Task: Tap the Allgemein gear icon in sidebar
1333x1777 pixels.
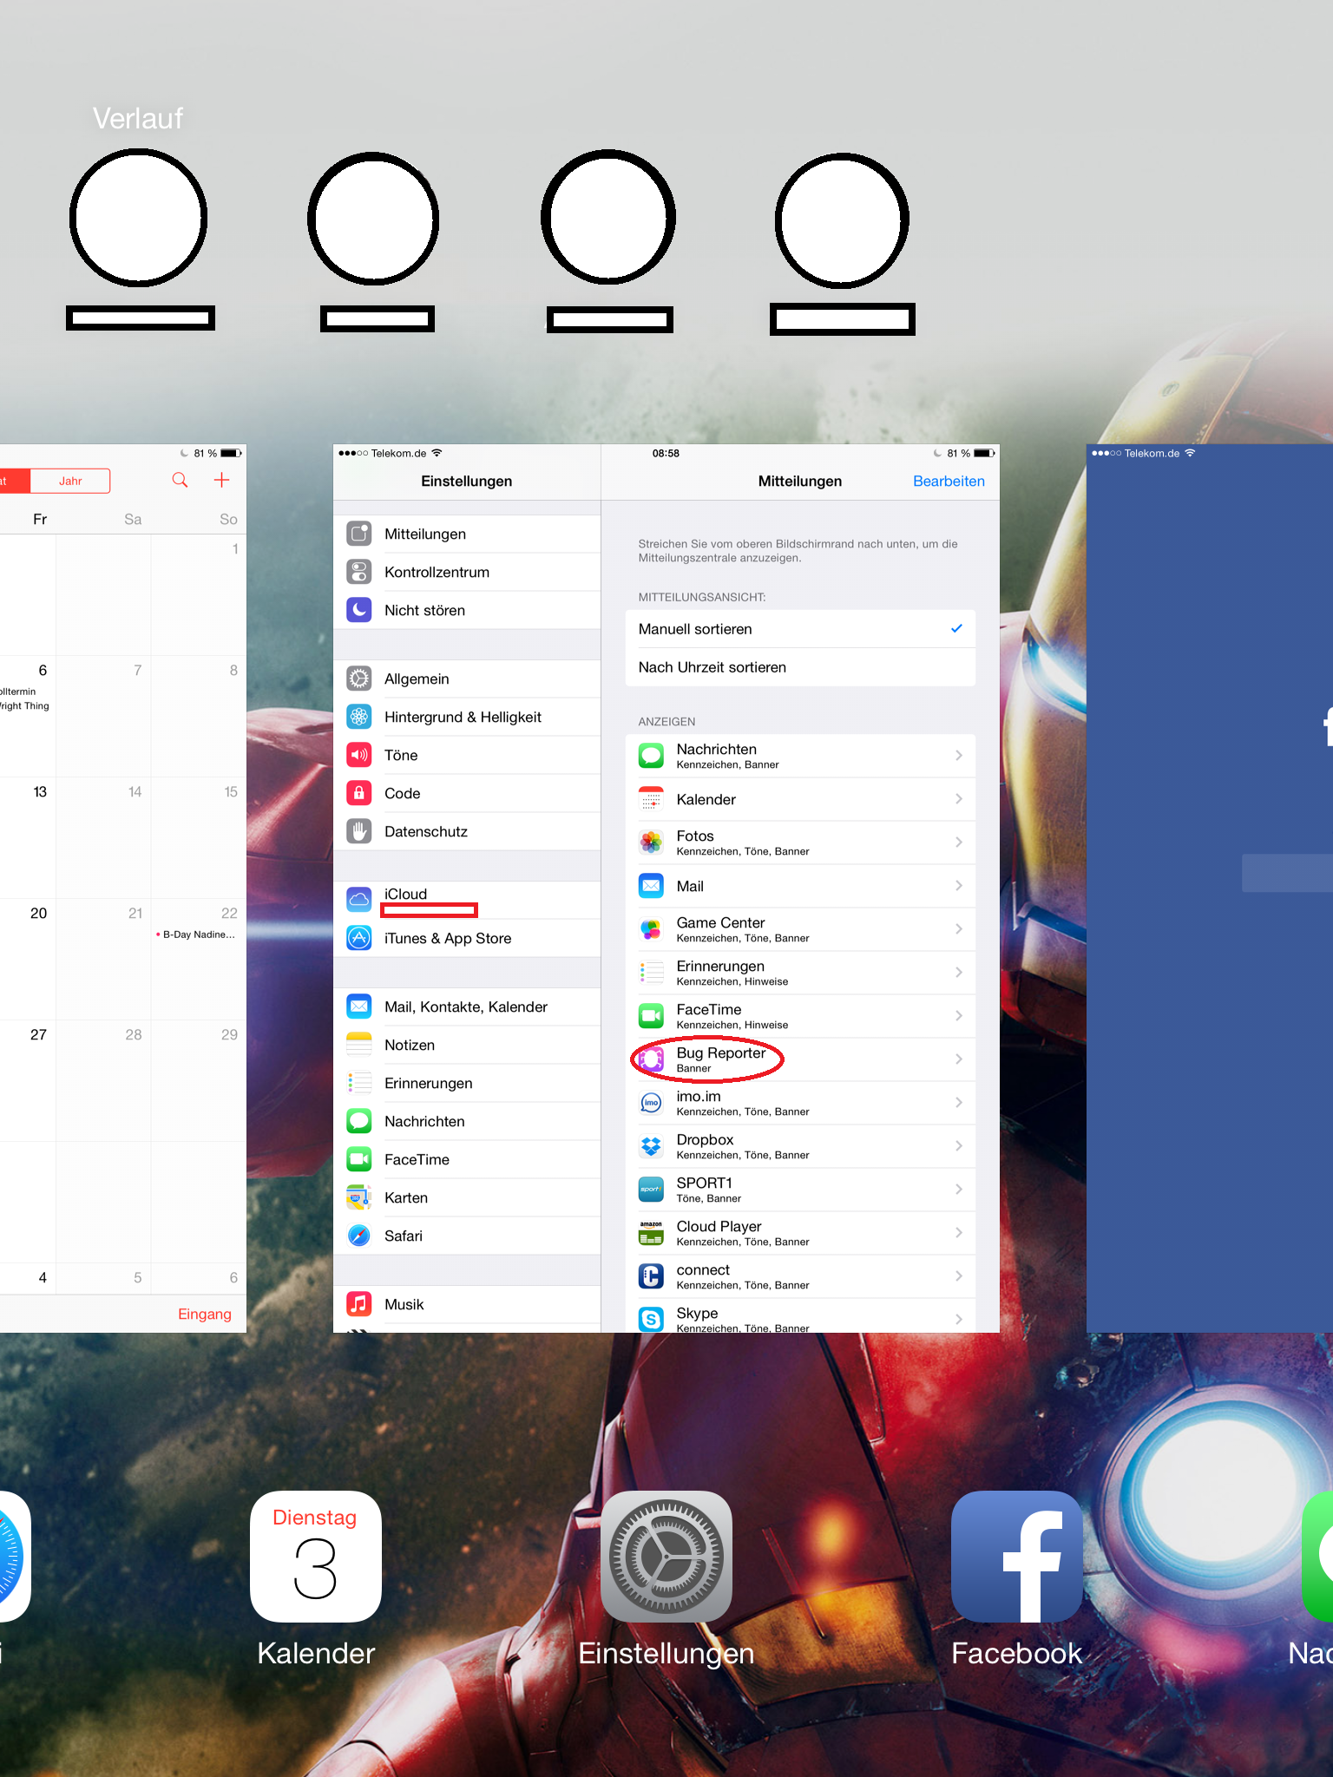Action: (359, 679)
